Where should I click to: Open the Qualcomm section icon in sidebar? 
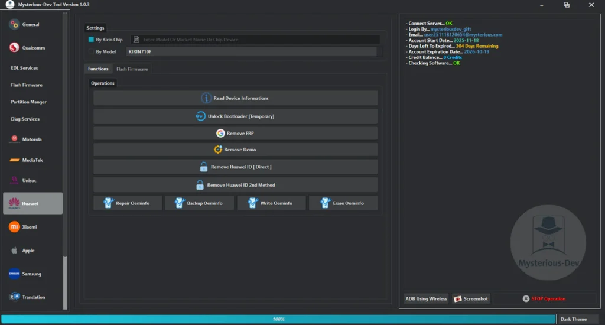[14, 48]
